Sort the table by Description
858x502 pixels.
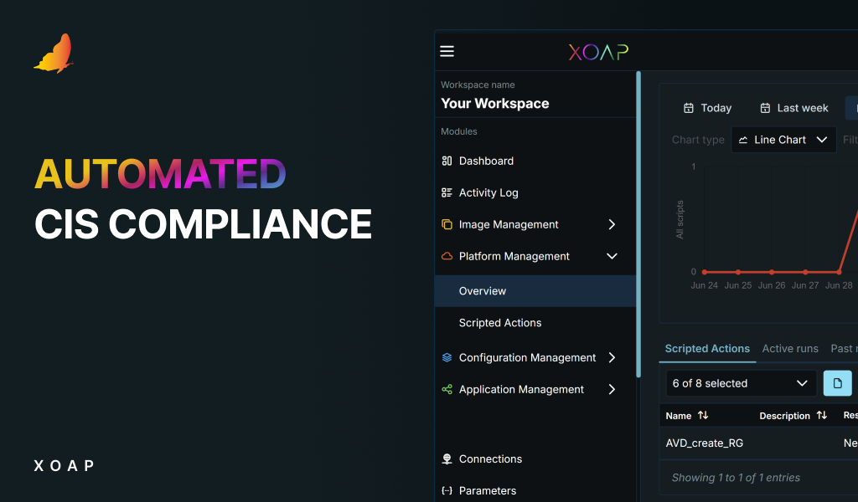[822, 415]
